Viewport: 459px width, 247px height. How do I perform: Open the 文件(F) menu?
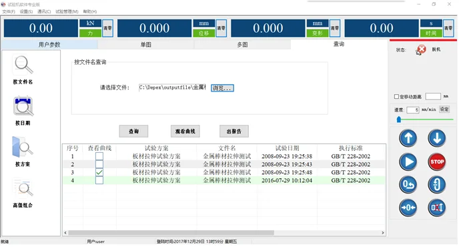coord(9,11)
